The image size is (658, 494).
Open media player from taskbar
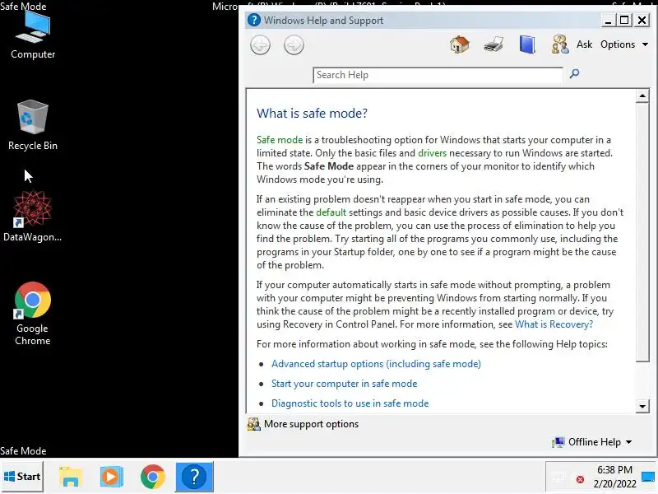111,477
